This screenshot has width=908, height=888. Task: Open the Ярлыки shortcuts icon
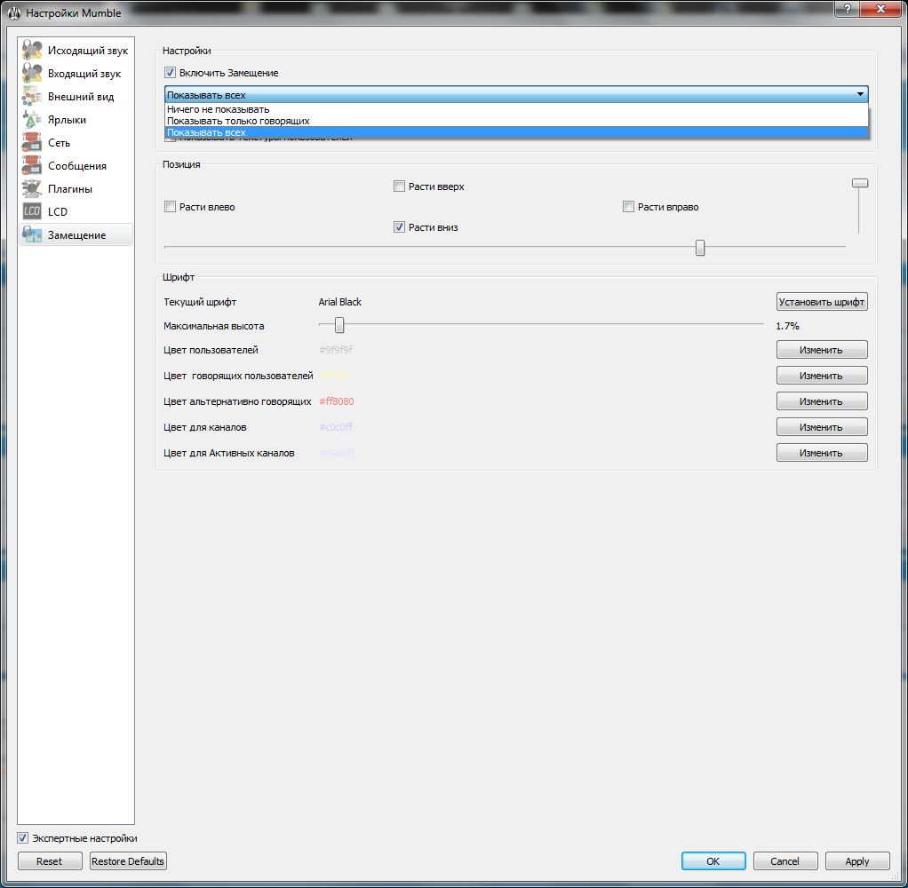click(33, 120)
